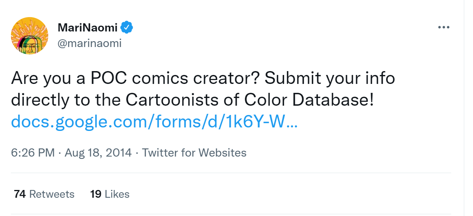The image size is (473, 216).
Task: Click the blue verified badge icon
Action: [x=127, y=27]
